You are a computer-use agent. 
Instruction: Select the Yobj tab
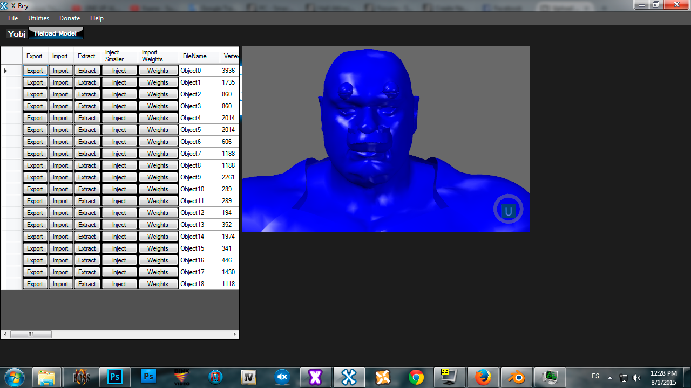tap(17, 34)
